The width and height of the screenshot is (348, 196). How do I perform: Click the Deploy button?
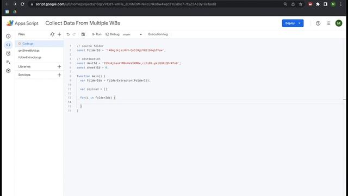tap(290, 23)
